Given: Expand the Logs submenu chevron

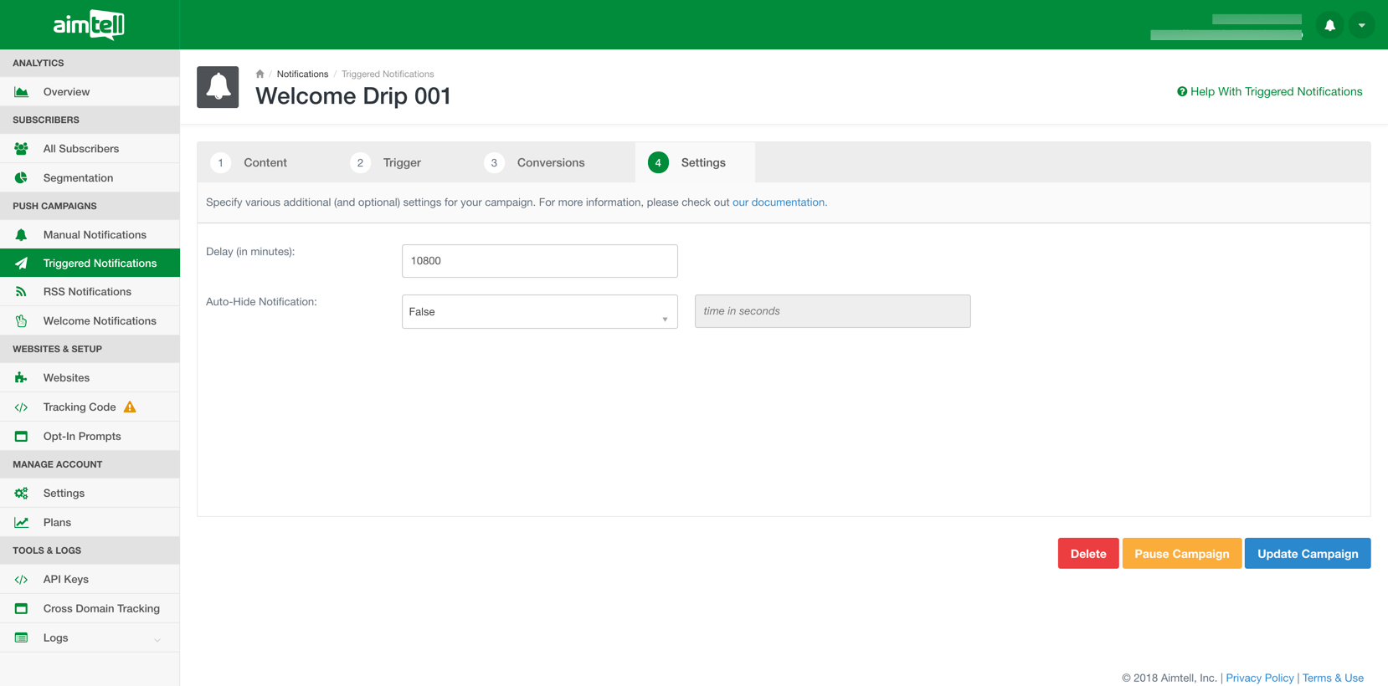Looking at the screenshot, I should tap(157, 640).
